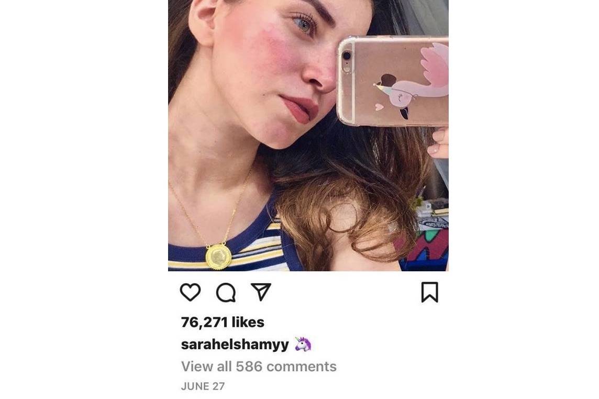Image resolution: width=599 pixels, height=399 pixels.
Task: Click the number 586 in the comments link
Action: (249, 367)
